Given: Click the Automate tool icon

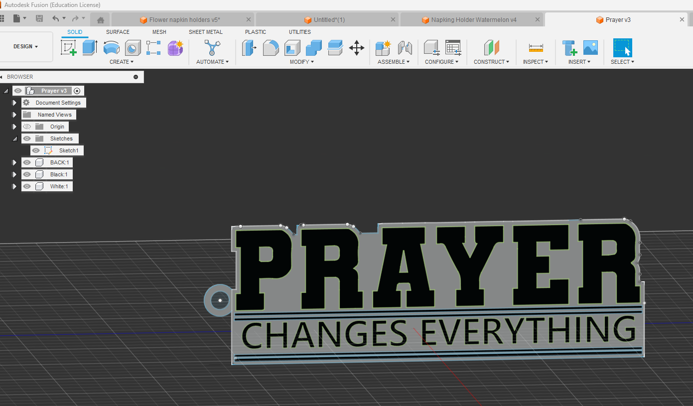Looking at the screenshot, I should (213, 48).
